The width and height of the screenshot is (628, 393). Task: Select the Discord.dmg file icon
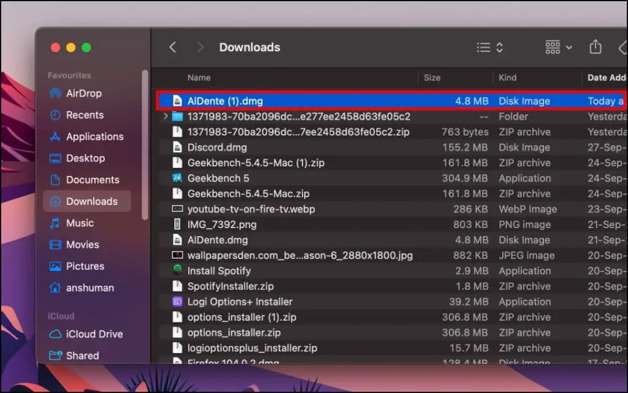[x=177, y=147]
